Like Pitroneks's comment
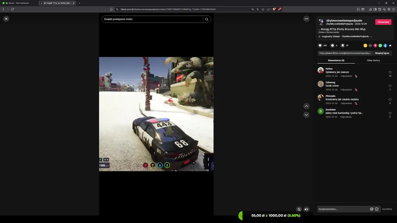 pos(390,100)
